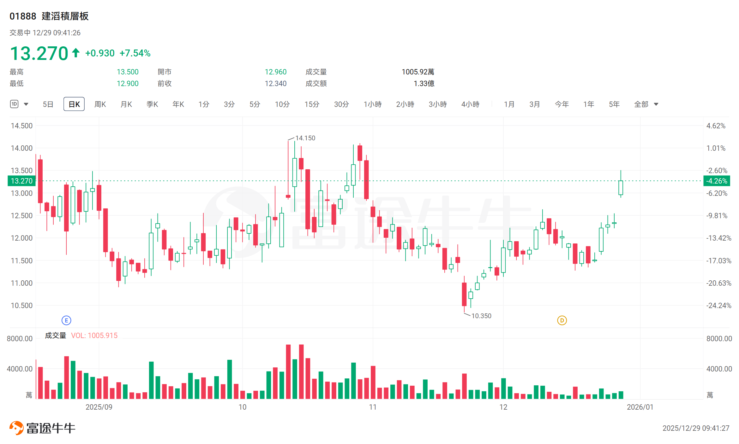Select the 5日 view

(x=48, y=104)
